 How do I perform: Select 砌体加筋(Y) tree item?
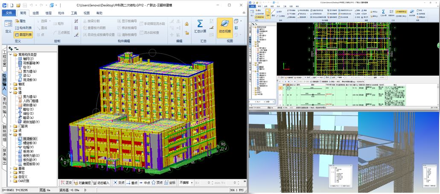(29, 122)
